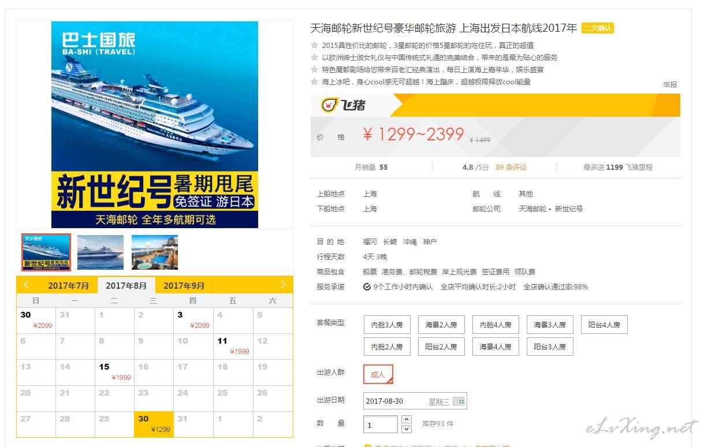704x447 pixels.
Task: Select the third pool deck thumbnail
Action: tap(155, 252)
